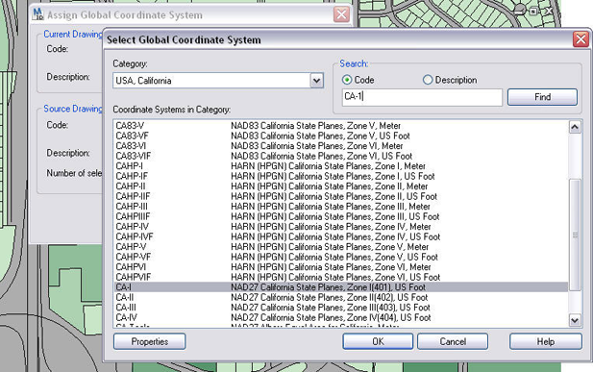
Task: Click the list scroll down arrow
Action: pyautogui.click(x=575, y=320)
